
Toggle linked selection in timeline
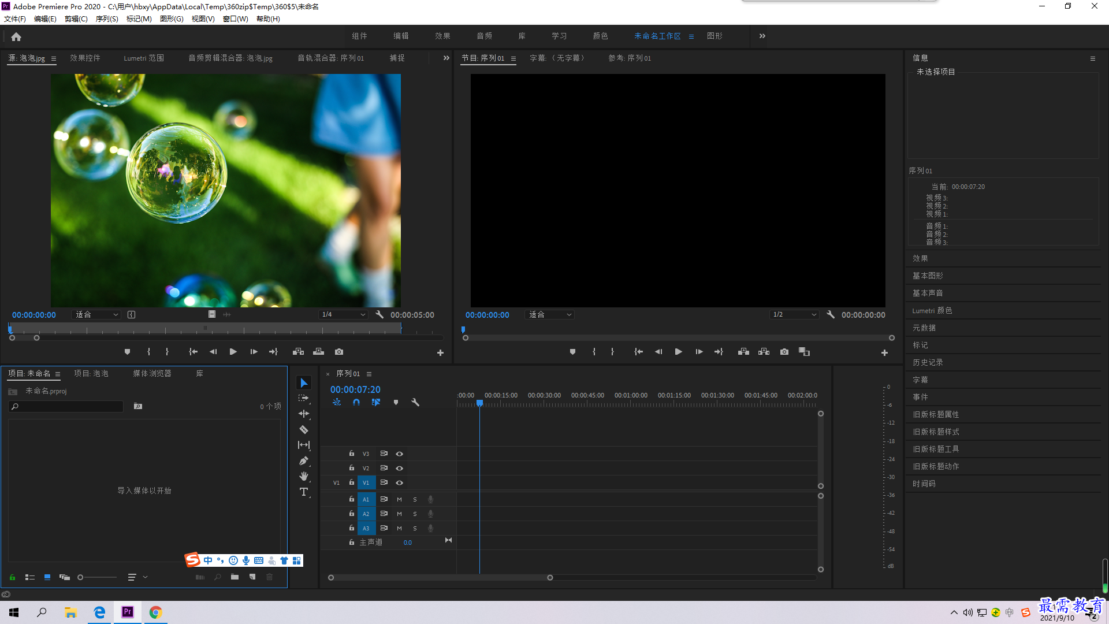(376, 402)
